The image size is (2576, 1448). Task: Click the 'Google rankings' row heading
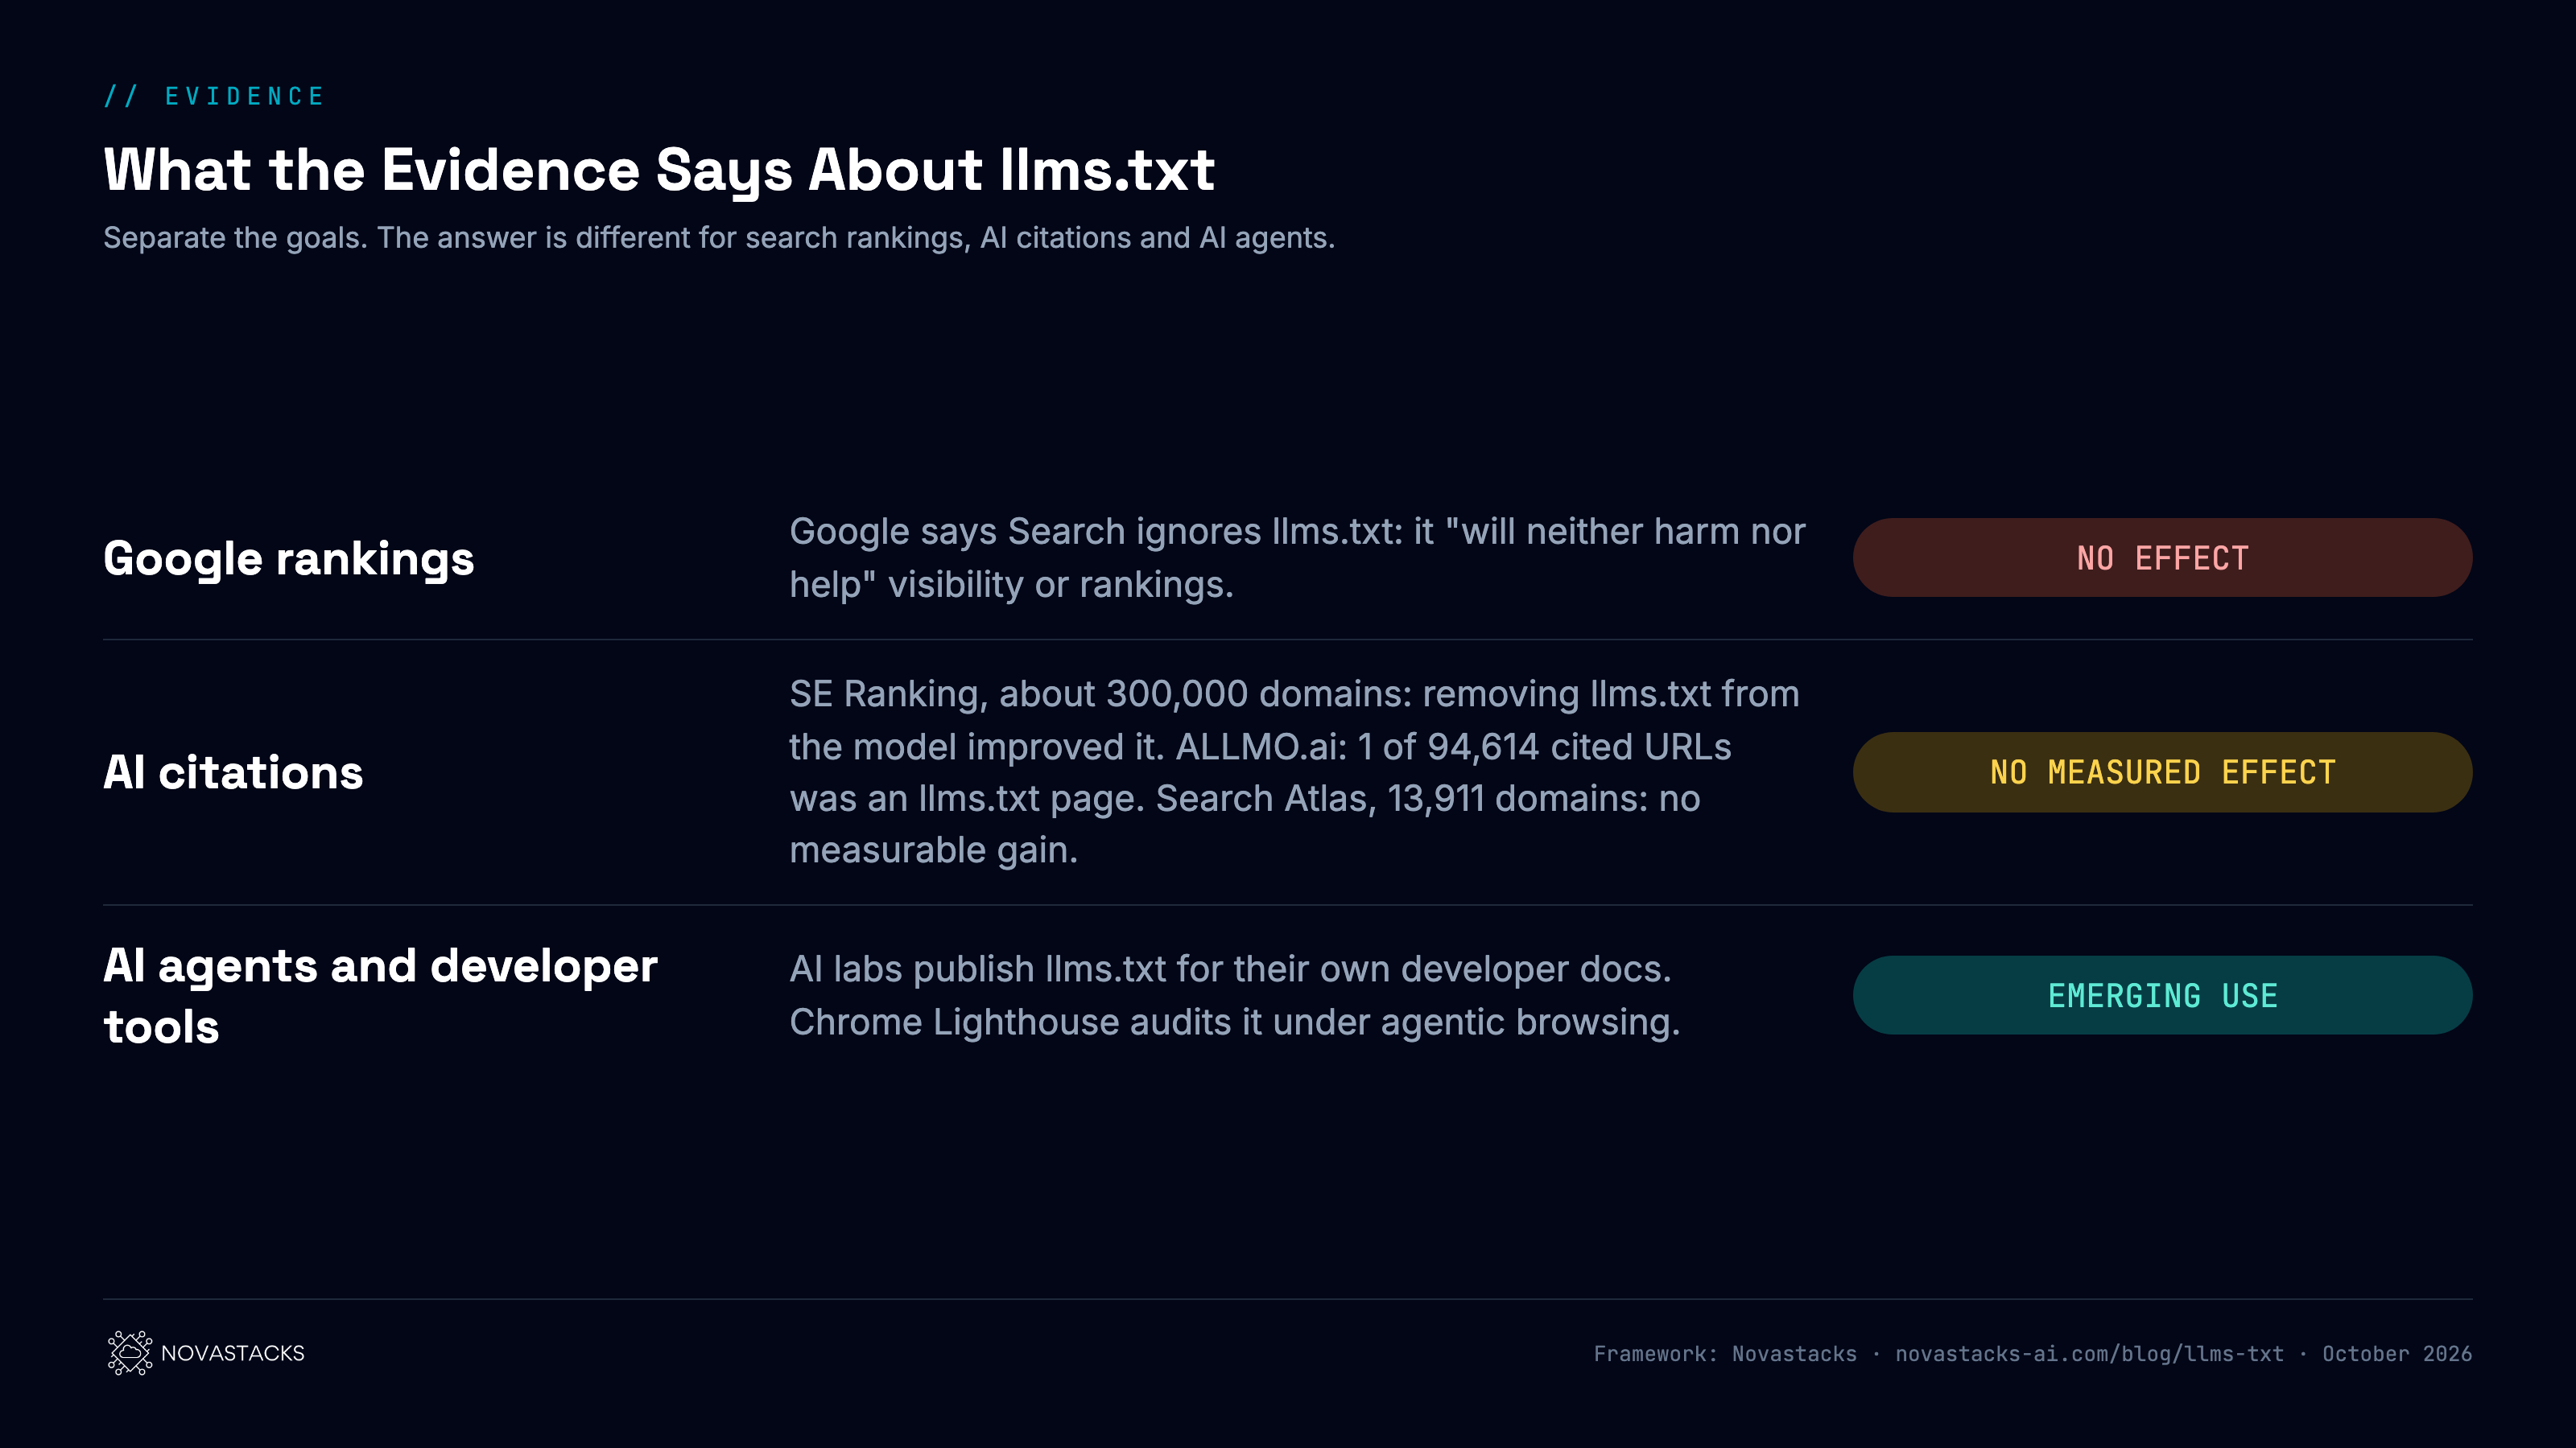[x=289, y=558]
